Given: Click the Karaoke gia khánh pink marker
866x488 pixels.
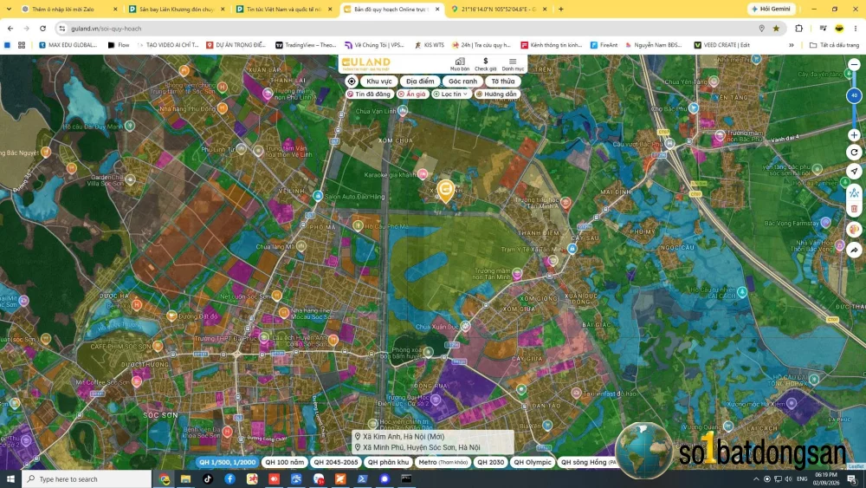Looking at the screenshot, I should click(423, 174).
